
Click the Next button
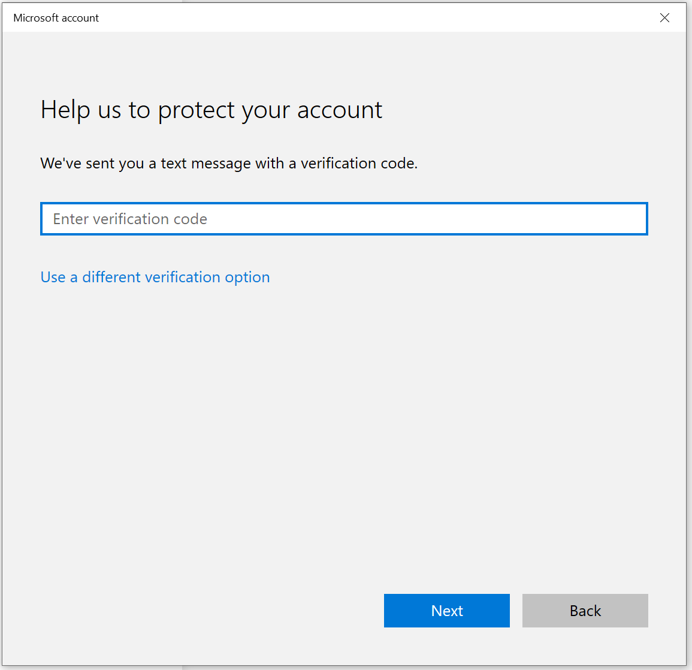tap(446, 610)
